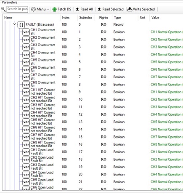183x194 pixels.
Task: Click the FAULT record brackets icon
Action: [21, 25]
